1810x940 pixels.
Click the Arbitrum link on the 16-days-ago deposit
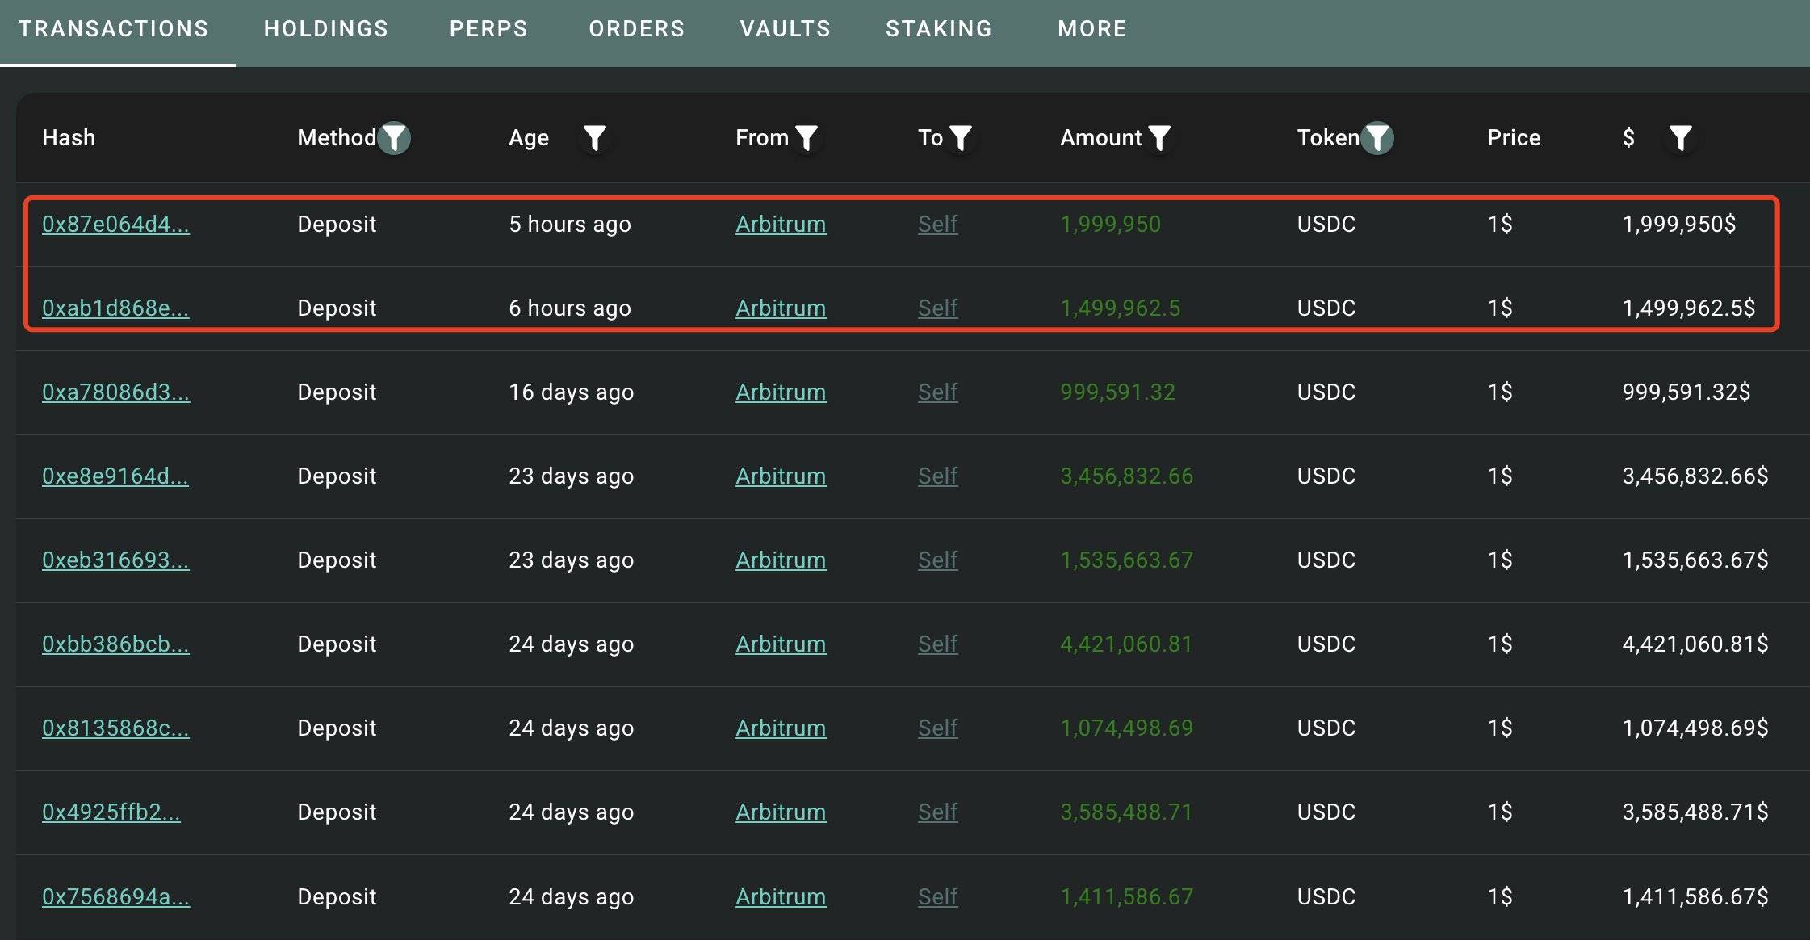(781, 392)
